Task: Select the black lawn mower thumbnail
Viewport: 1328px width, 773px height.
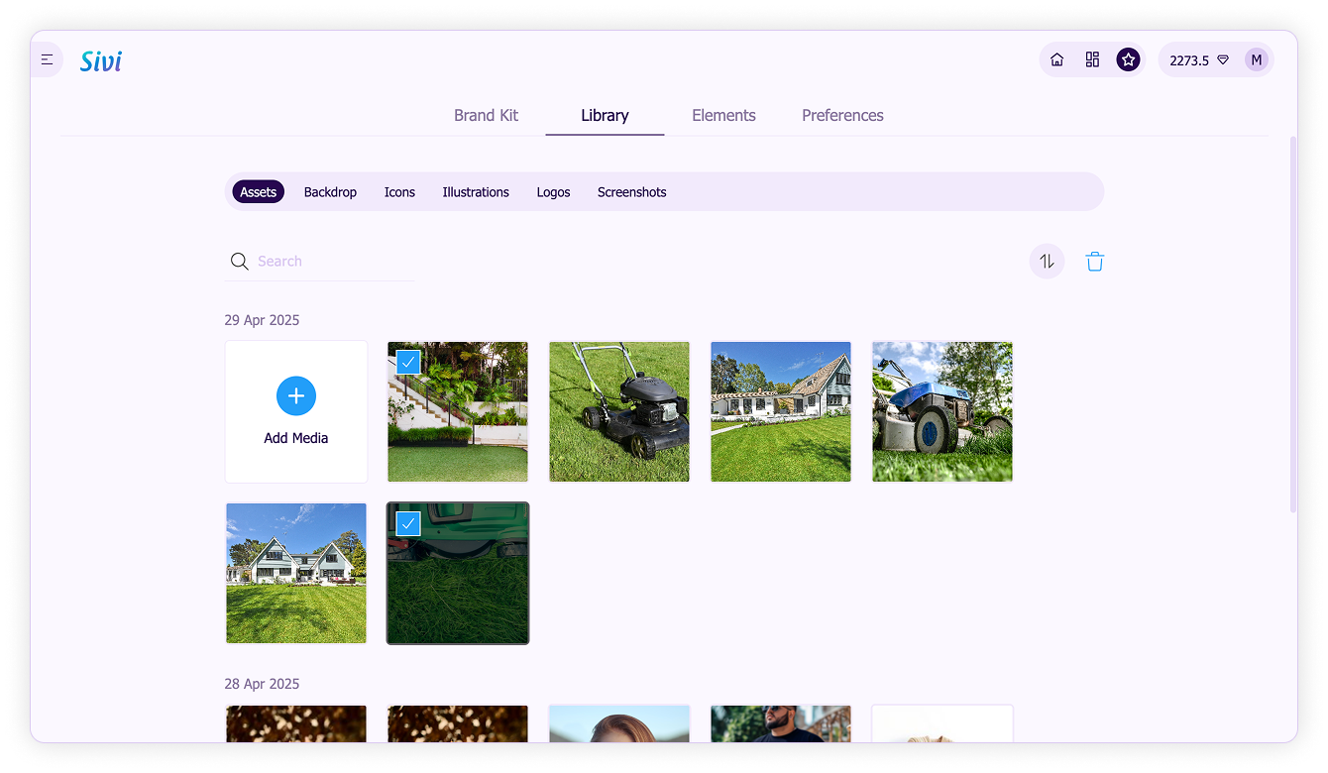Action: (619, 412)
